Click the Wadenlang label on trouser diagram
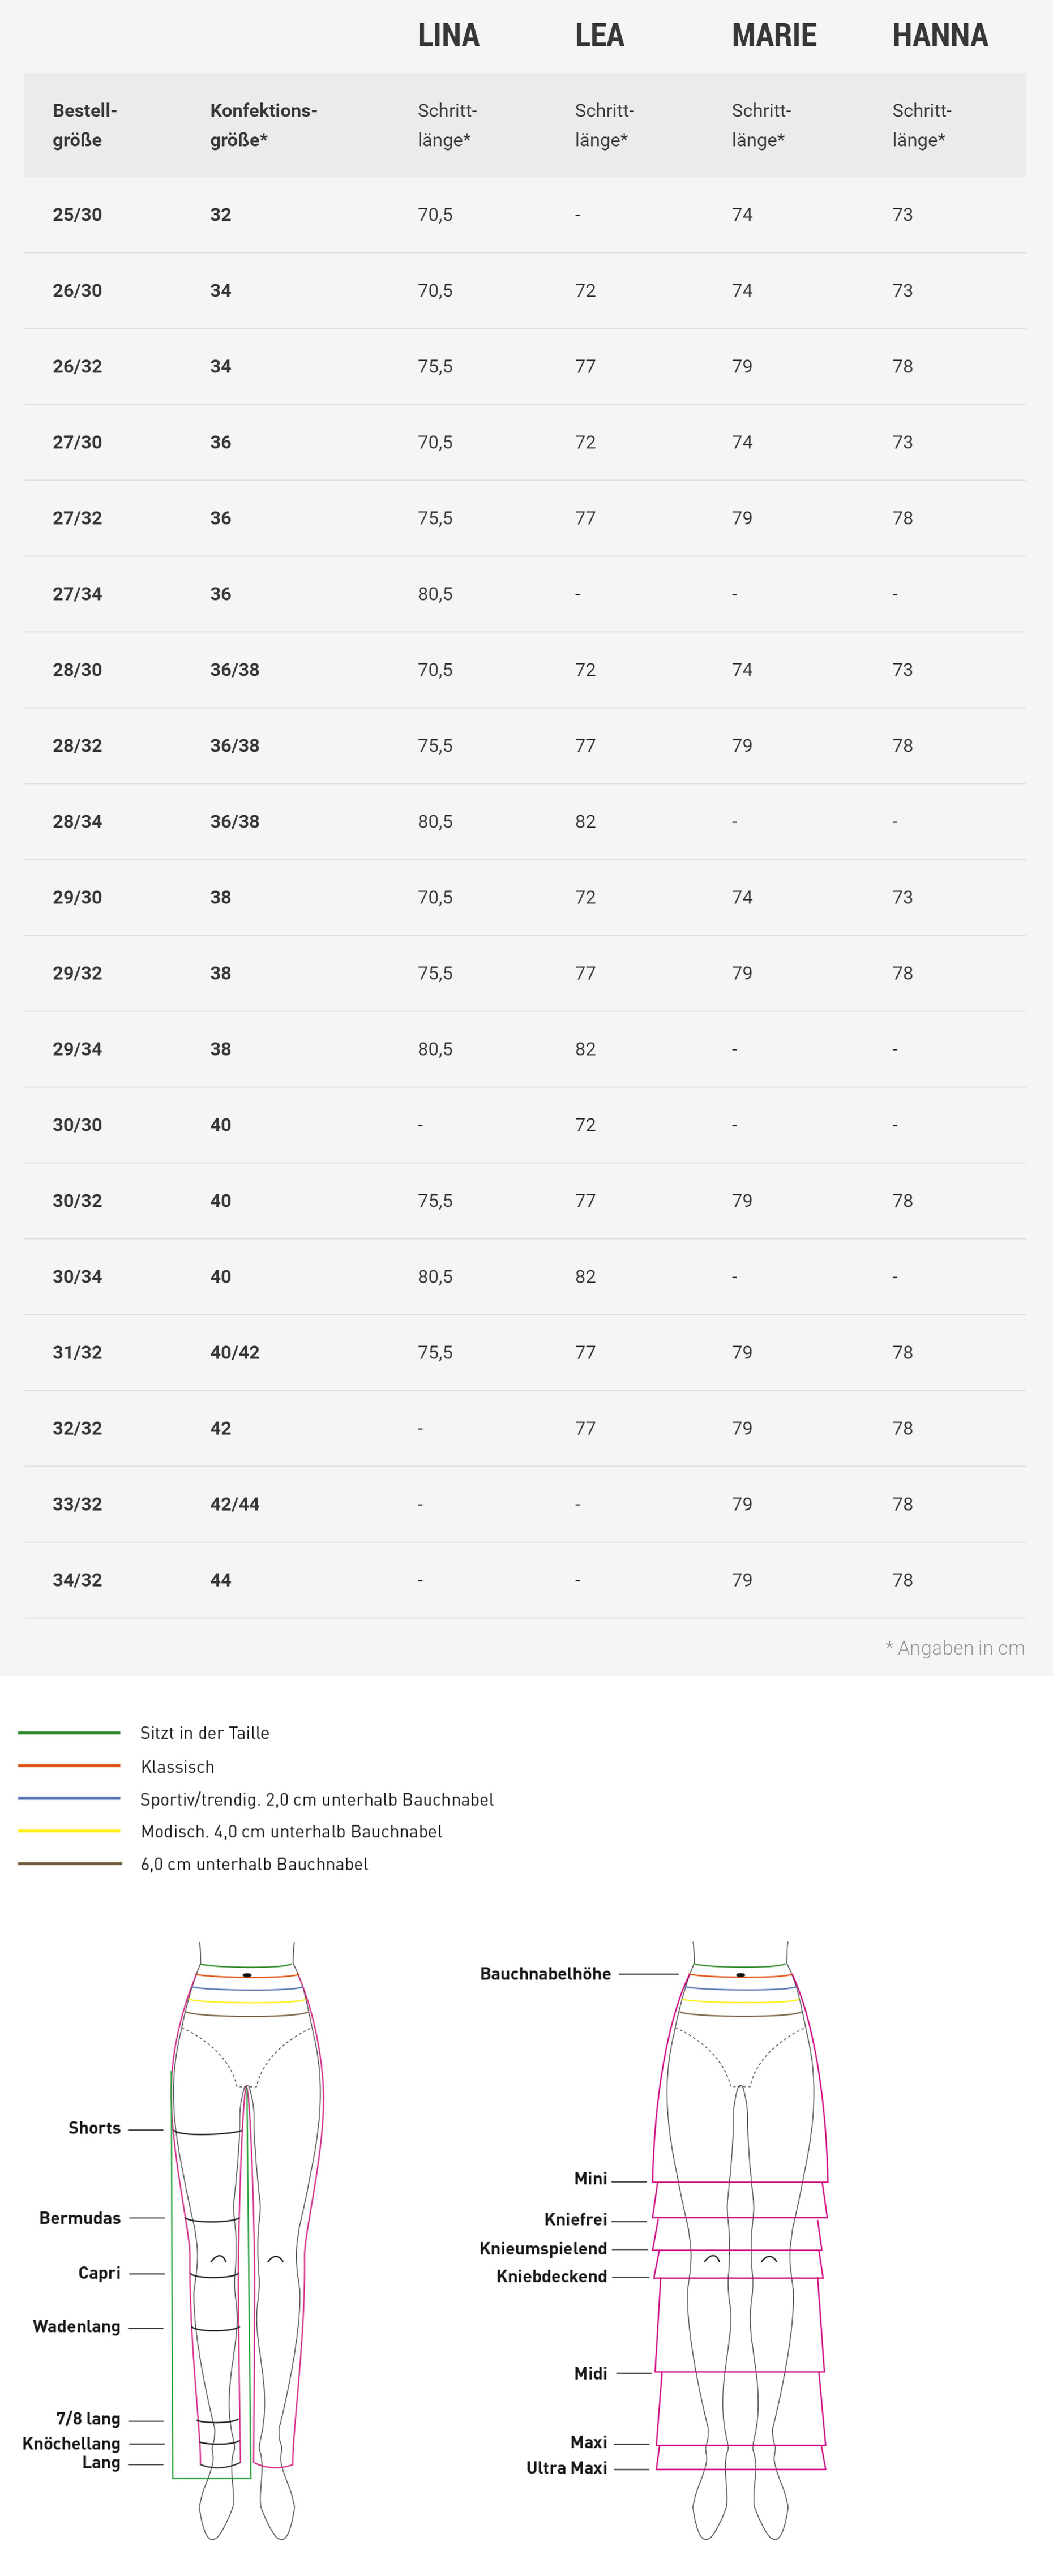Viewport: 1053px width, 2576px height. (x=76, y=2326)
